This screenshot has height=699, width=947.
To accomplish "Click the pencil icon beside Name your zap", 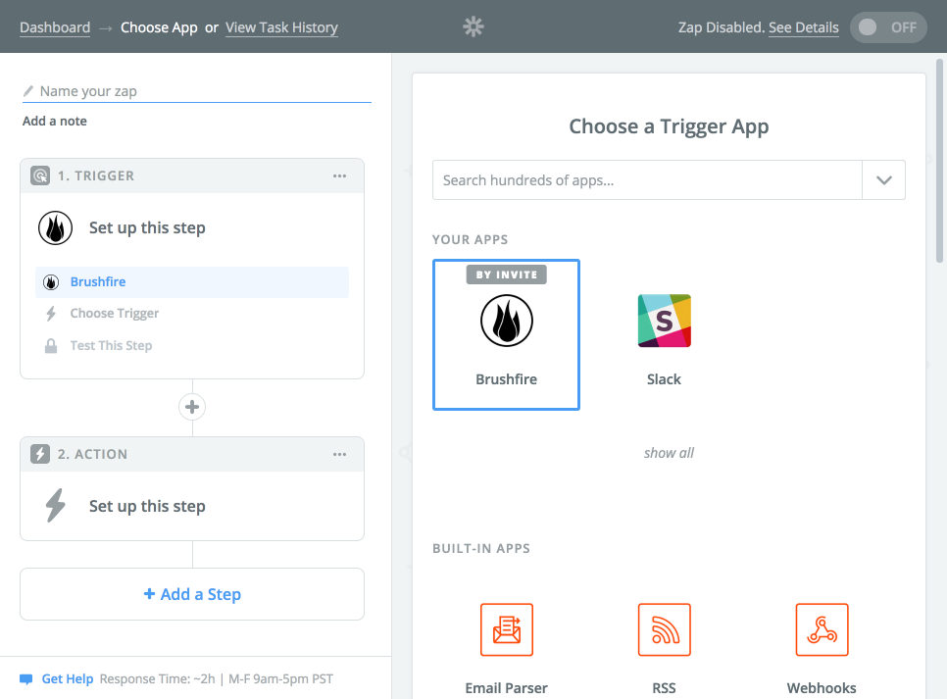I will tap(27, 91).
